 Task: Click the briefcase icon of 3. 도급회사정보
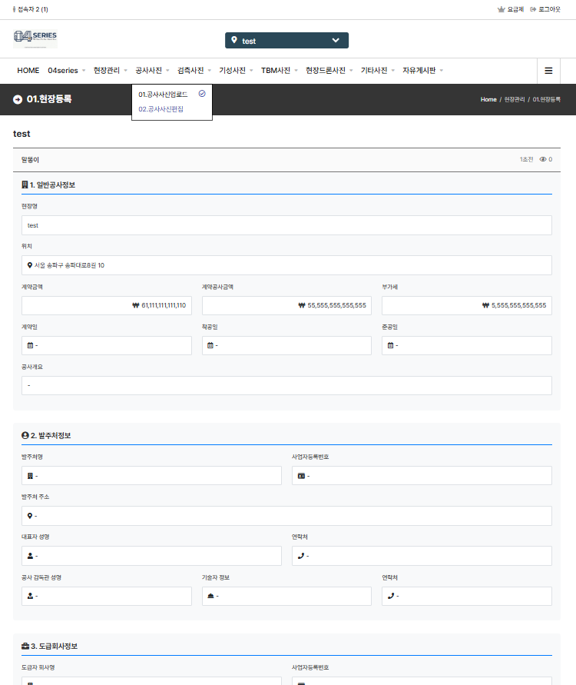pos(25,646)
